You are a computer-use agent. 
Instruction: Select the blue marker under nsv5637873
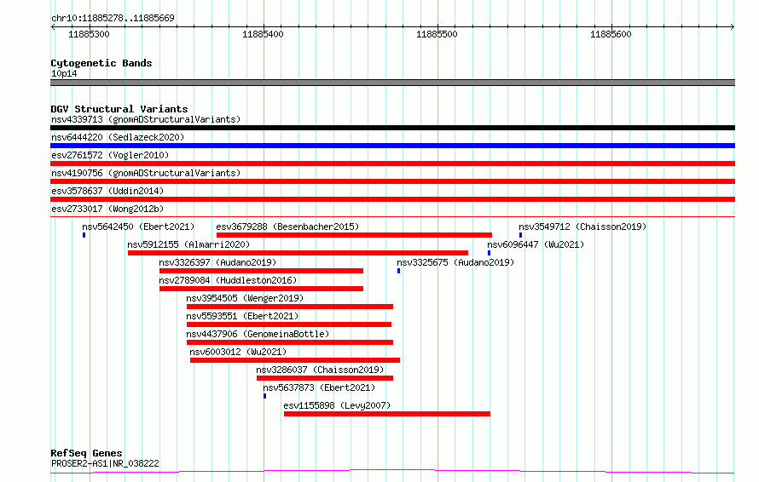click(x=264, y=397)
